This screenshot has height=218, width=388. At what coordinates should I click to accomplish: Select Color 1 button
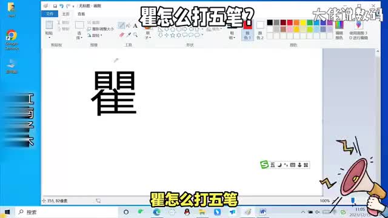click(247, 30)
